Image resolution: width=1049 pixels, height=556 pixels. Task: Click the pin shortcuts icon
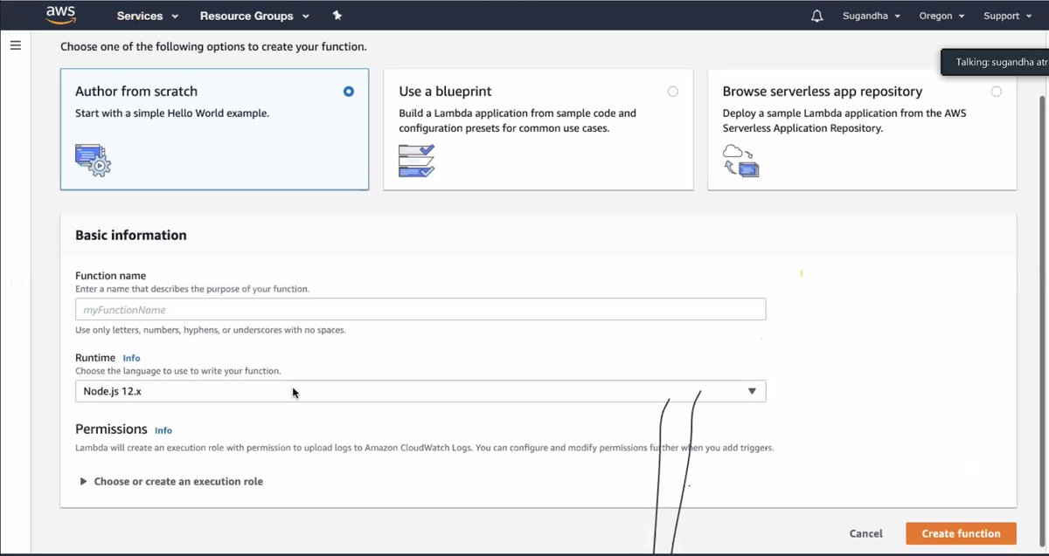tap(337, 16)
